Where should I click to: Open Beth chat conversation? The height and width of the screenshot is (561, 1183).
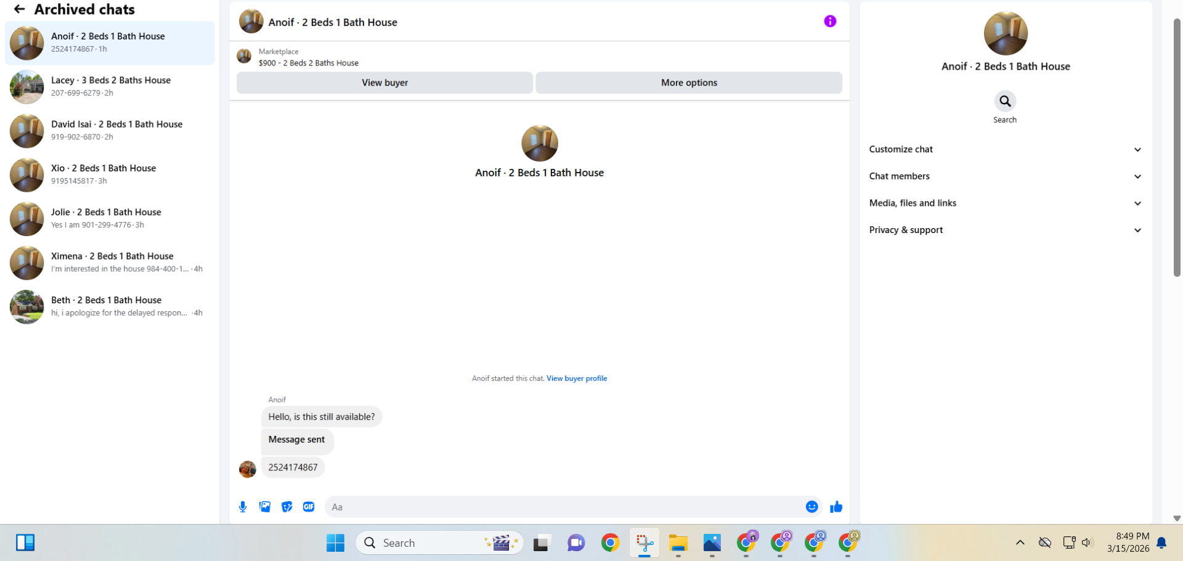pyautogui.click(x=110, y=306)
